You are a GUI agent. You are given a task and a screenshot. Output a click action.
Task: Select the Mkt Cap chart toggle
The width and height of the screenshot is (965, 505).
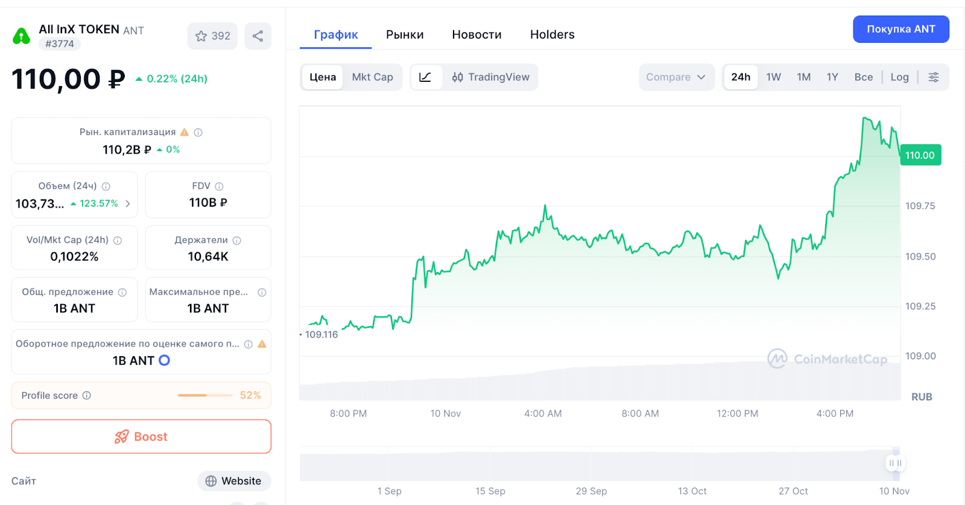point(372,77)
